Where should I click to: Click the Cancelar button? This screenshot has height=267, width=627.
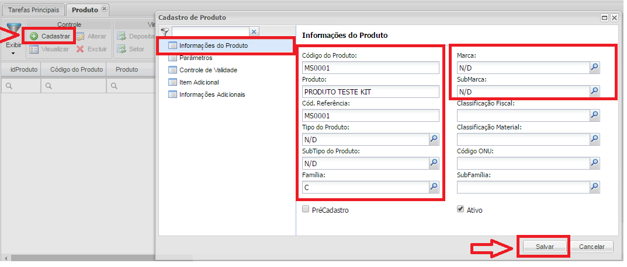pos(591,247)
